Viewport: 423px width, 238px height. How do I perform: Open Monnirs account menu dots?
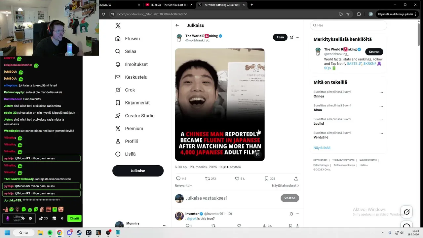pos(165,225)
